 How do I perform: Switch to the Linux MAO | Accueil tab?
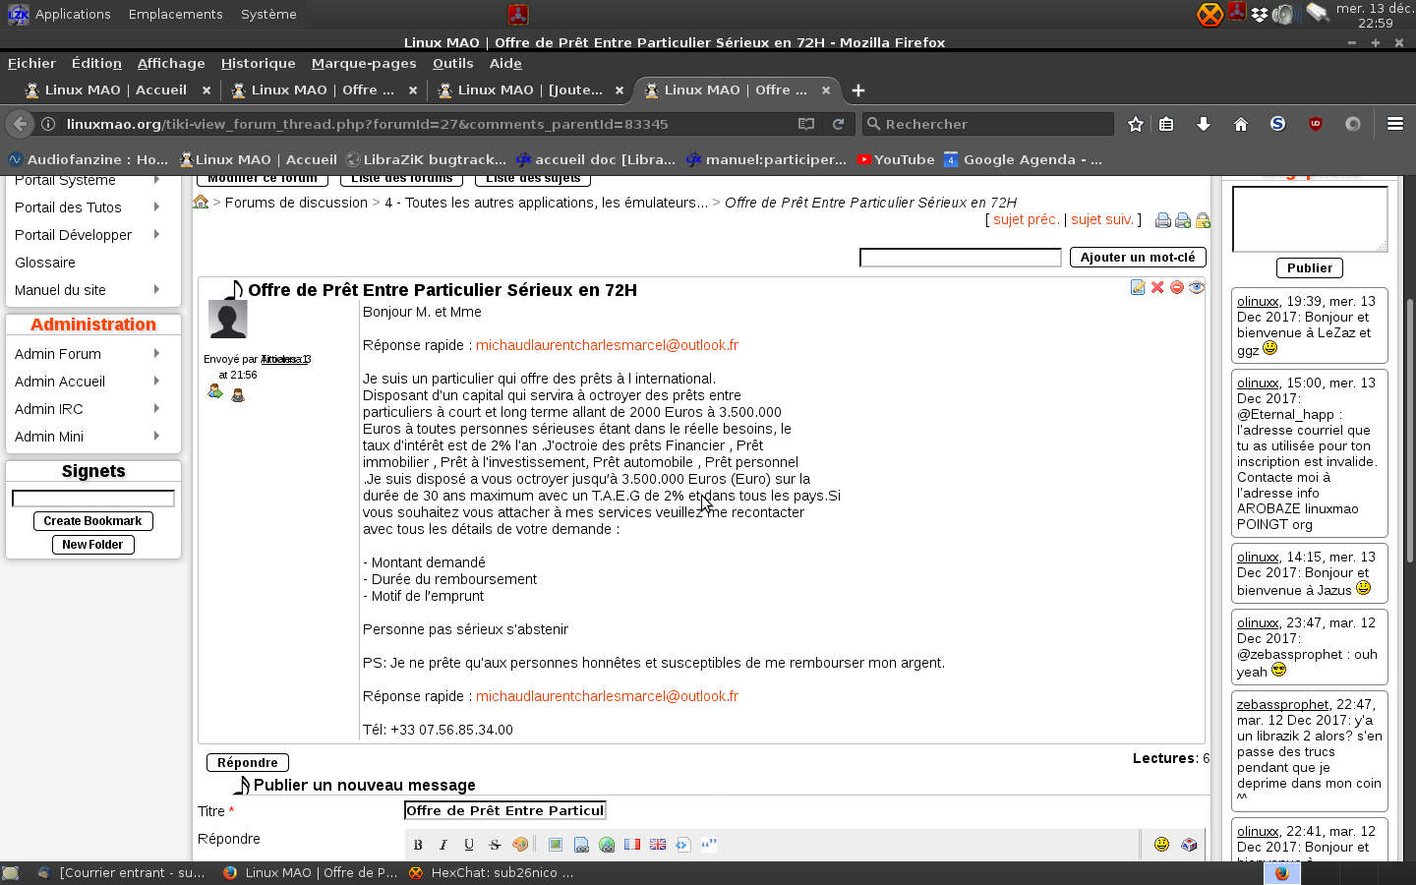[117, 89]
